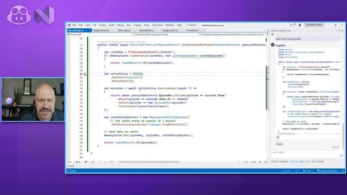Click the notifications bell icon in status bar

(343, 171)
